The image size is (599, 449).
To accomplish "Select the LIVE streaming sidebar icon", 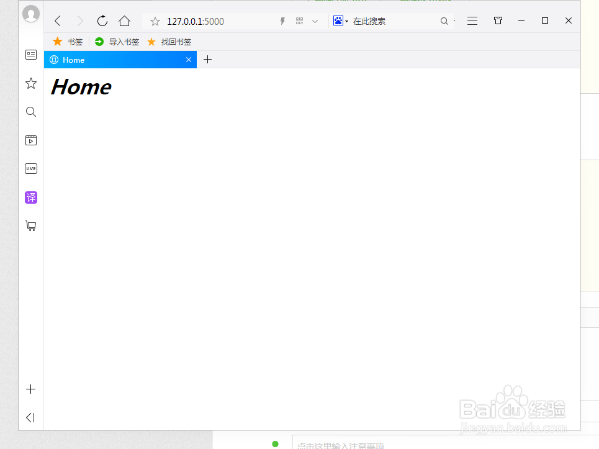I will coord(30,168).
